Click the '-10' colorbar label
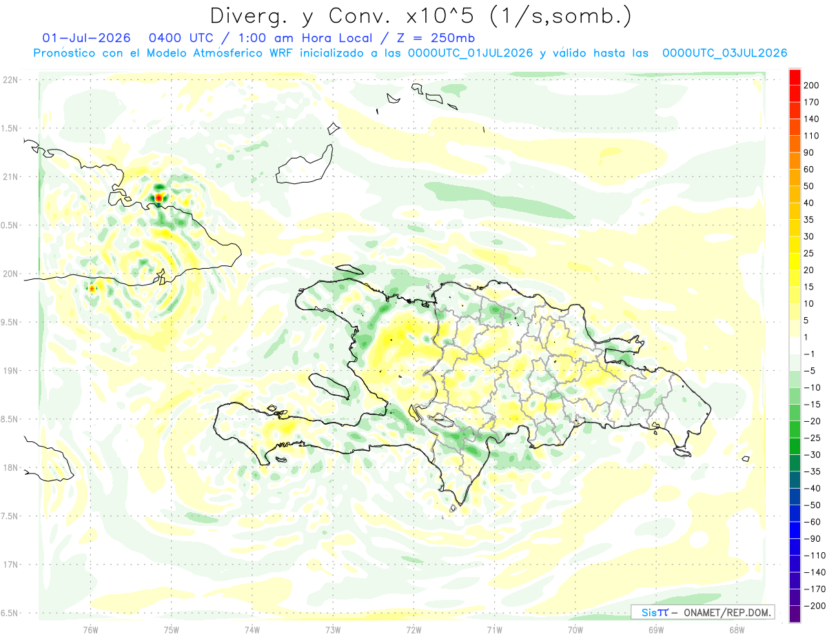The height and width of the screenshot is (639, 827). coord(814,387)
